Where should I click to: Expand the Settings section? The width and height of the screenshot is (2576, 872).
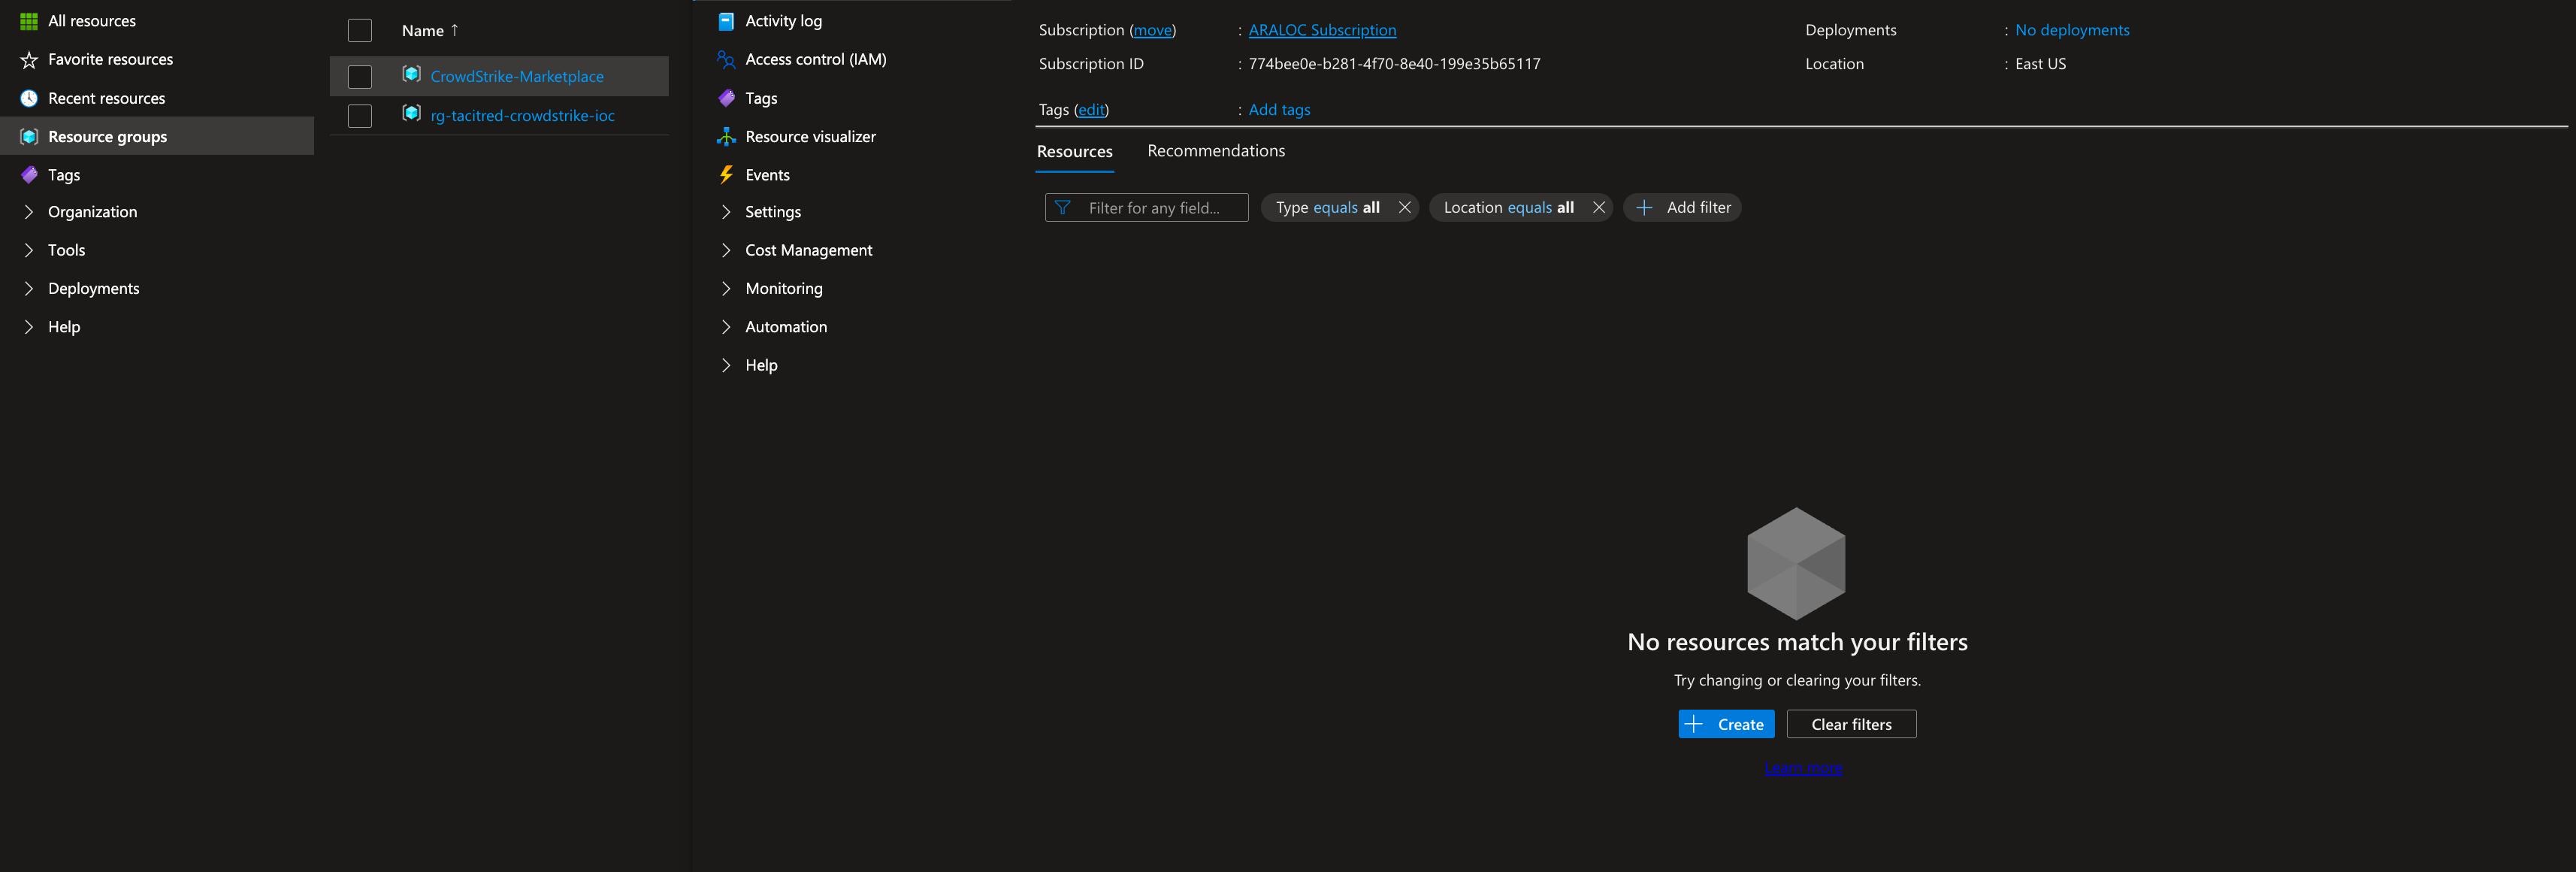[x=773, y=211]
